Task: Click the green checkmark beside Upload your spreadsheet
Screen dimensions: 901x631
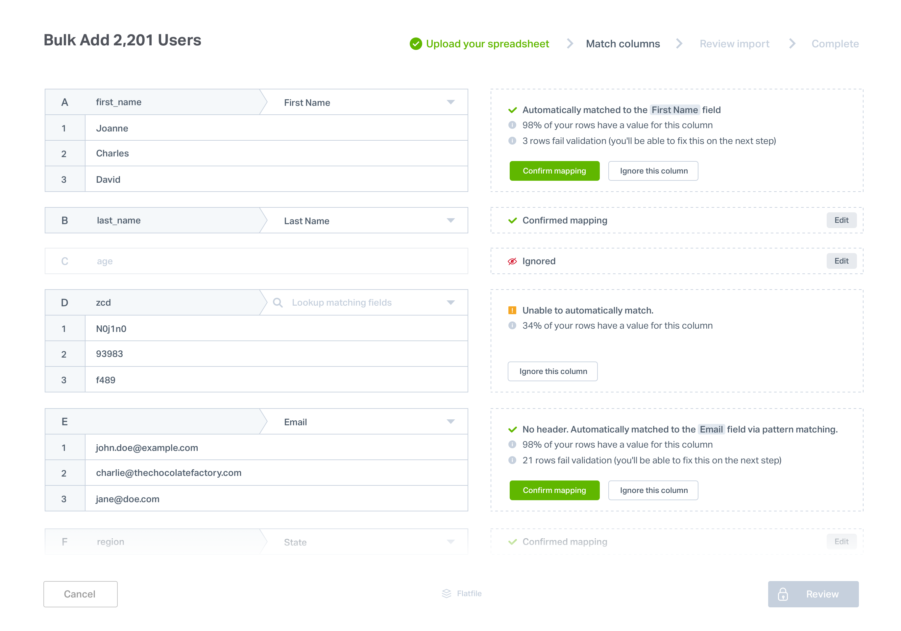Action: (416, 43)
